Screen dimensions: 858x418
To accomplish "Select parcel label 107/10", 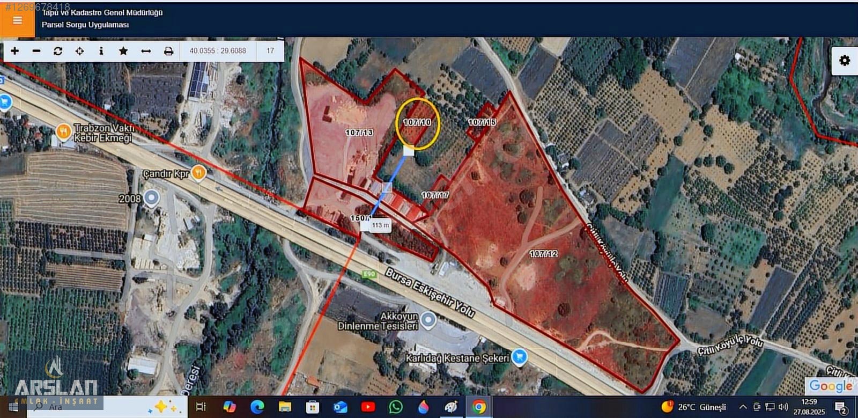I will click(x=417, y=122).
